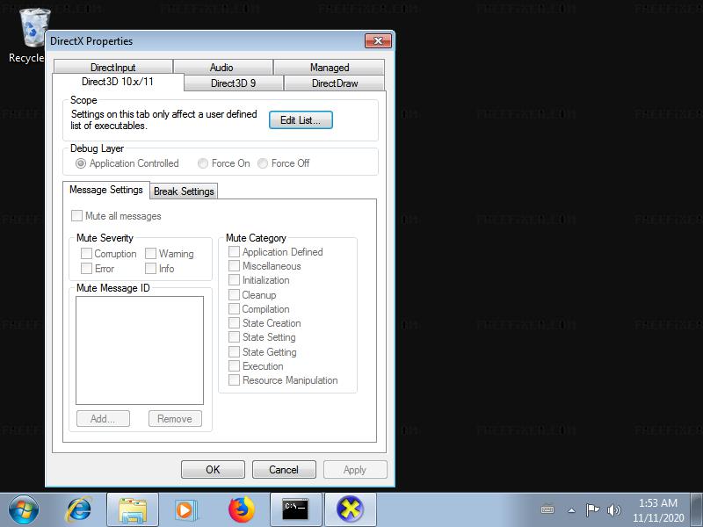Toggle the Initialization category checkbox
Image resolution: width=703 pixels, height=527 pixels.
pyautogui.click(x=259, y=280)
